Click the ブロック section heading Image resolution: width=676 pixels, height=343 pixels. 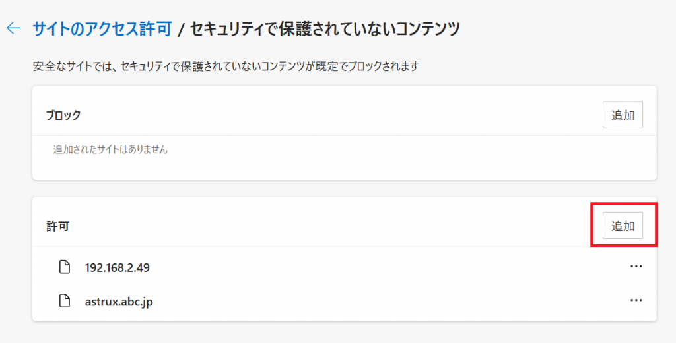point(63,115)
